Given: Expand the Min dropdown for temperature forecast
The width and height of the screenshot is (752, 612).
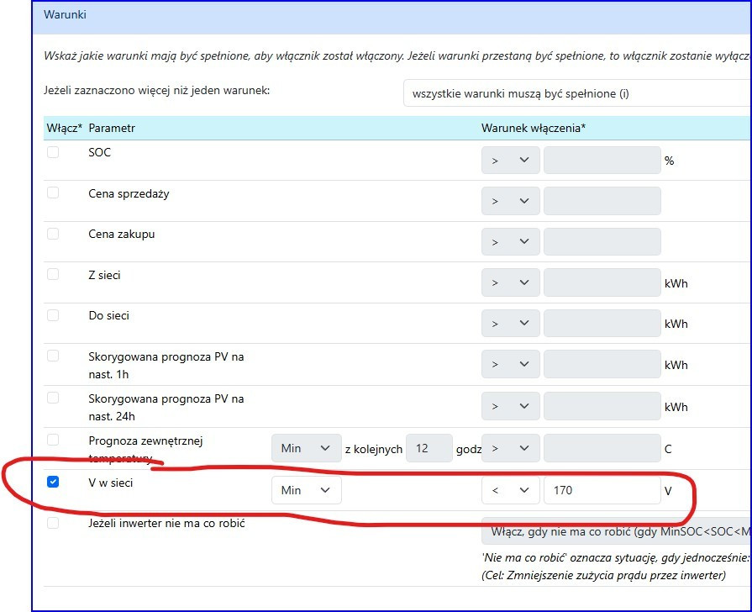Looking at the screenshot, I should pos(306,448).
